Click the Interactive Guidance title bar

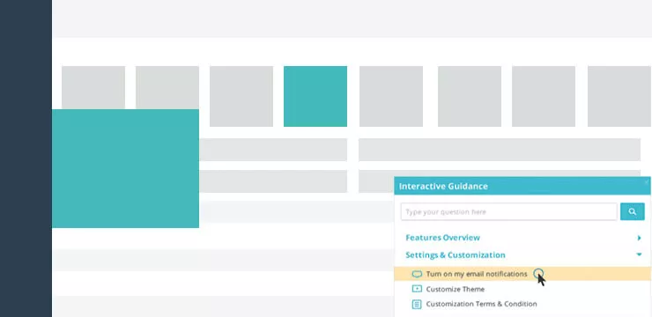pos(522,186)
